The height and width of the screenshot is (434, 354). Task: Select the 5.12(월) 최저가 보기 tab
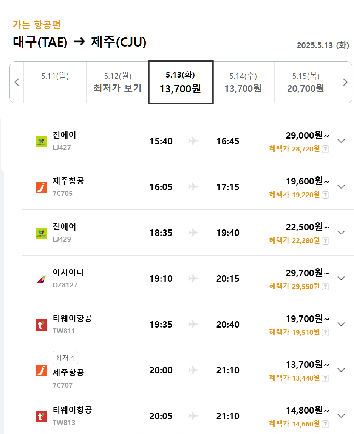117,82
